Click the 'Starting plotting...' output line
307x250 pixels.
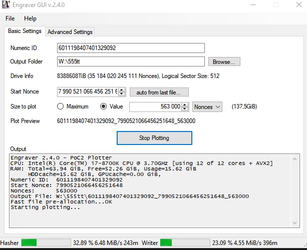[x=45, y=207]
